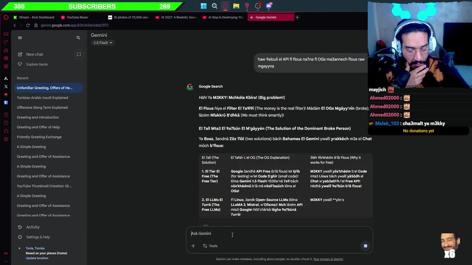Click the user prompt message bubble
The image size is (472, 265).
click(311, 63)
